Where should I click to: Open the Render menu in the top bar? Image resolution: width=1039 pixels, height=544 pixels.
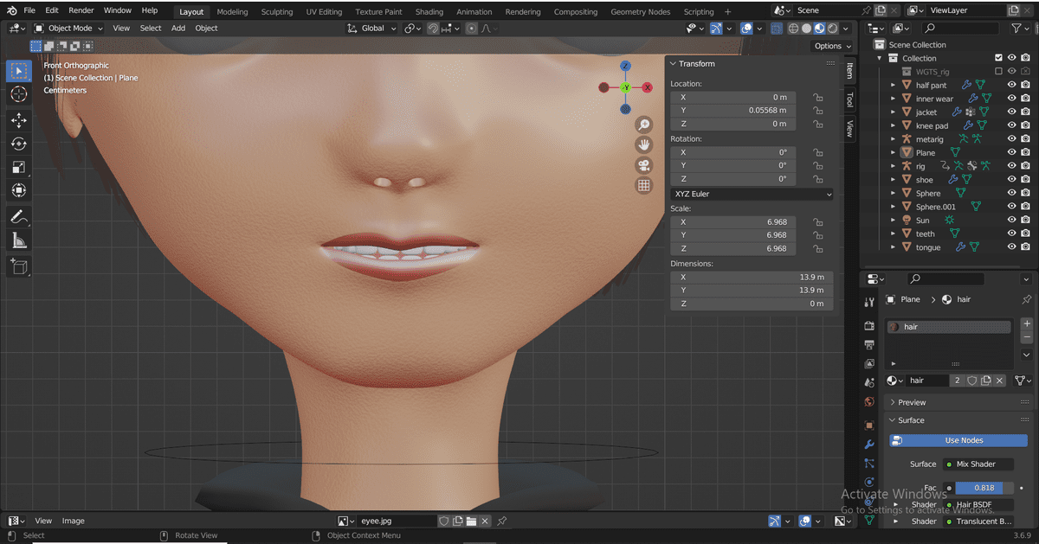(81, 10)
